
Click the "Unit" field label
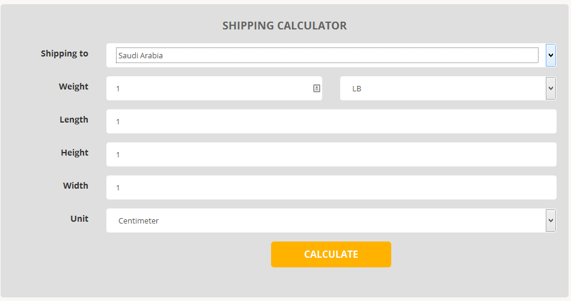(x=79, y=219)
